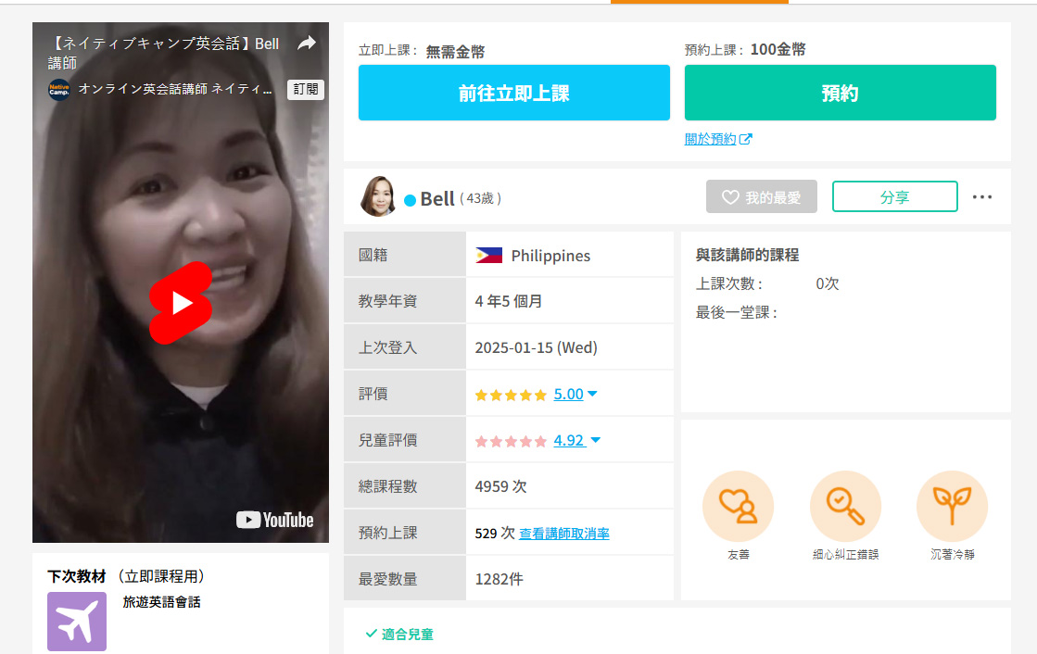Expand the 5.00 rating dropdown arrow
The width and height of the screenshot is (1037, 654).
(592, 394)
